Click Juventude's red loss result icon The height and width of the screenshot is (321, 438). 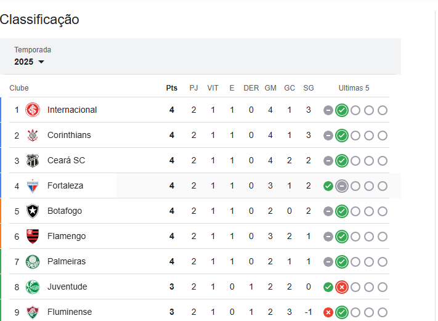[x=342, y=286]
